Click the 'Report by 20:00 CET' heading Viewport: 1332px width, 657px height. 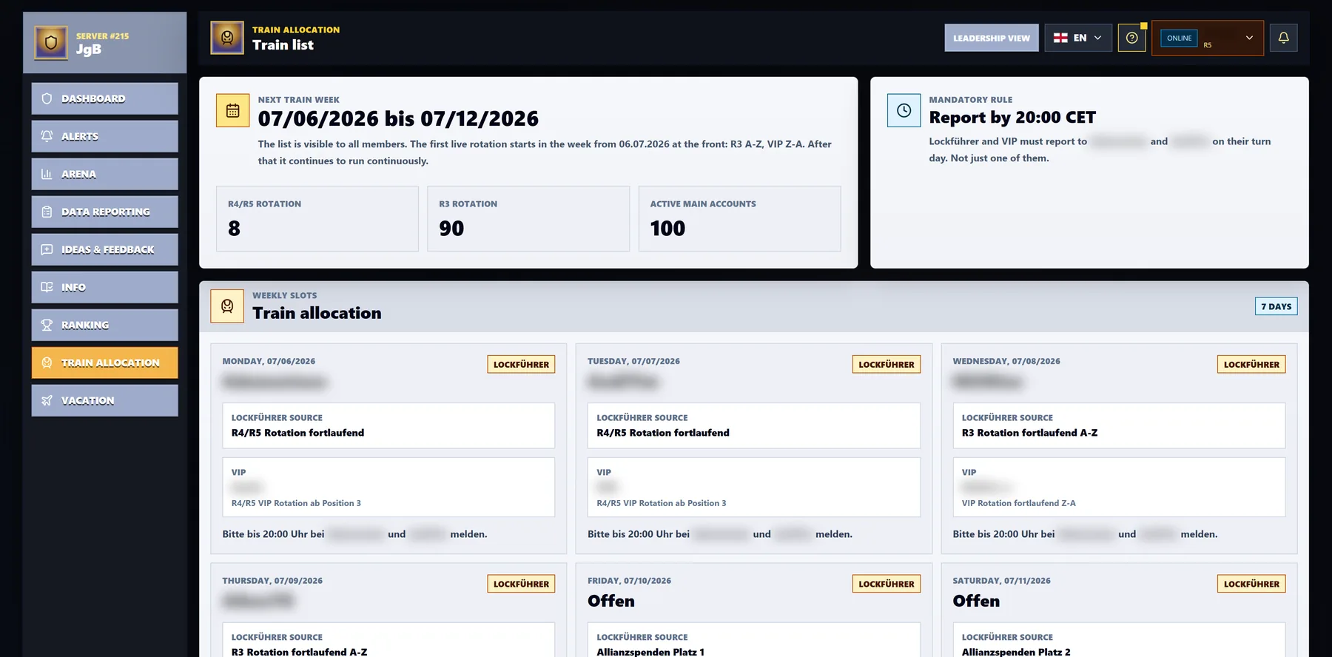point(1012,118)
